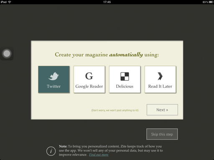Click the Next » button
The height and width of the screenshot is (160, 214).
(162, 110)
